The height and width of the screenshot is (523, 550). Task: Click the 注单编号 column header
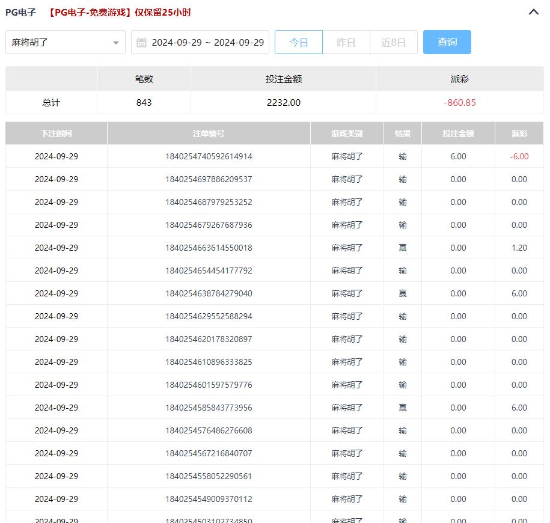(x=209, y=133)
